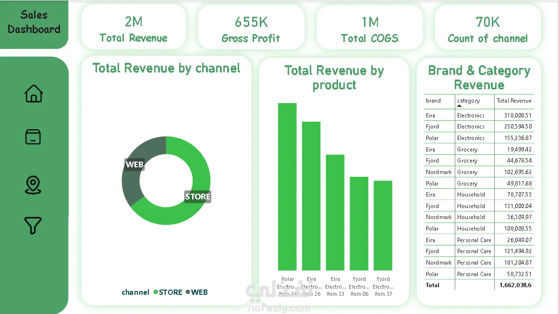Select the Count of channel card
The height and width of the screenshot is (314, 559).
pyautogui.click(x=487, y=27)
